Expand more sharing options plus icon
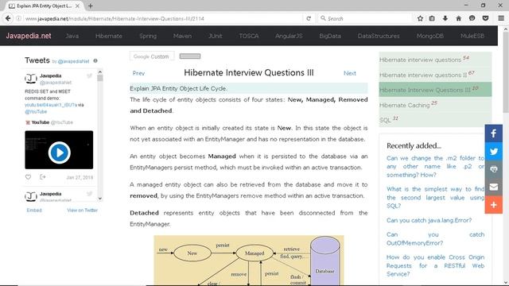This screenshot has width=509, height=286. 493,205
